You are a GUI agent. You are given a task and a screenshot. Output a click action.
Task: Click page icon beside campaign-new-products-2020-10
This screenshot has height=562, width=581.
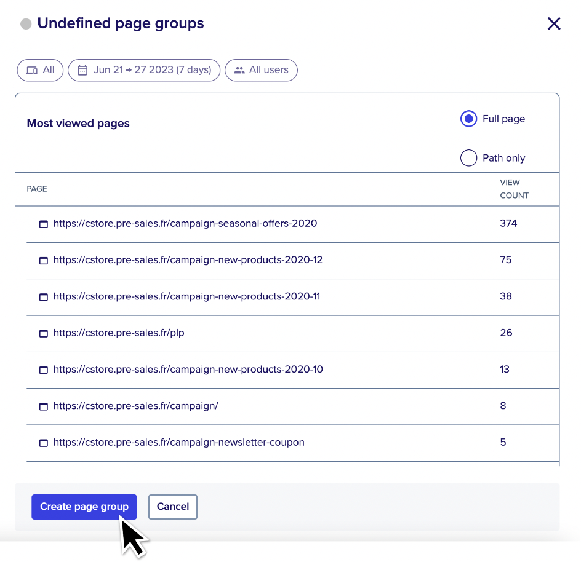(x=44, y=370)
